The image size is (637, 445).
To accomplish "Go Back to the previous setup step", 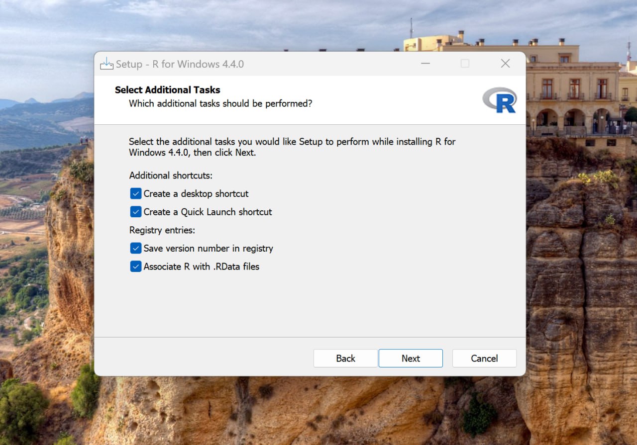I will pyautogui.click(x=345, y=358).
